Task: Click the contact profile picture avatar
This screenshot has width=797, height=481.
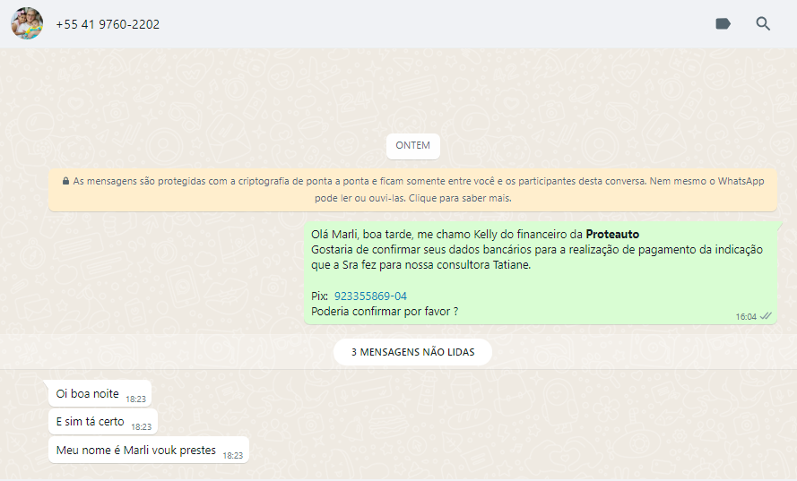Action: click(27, 23)
